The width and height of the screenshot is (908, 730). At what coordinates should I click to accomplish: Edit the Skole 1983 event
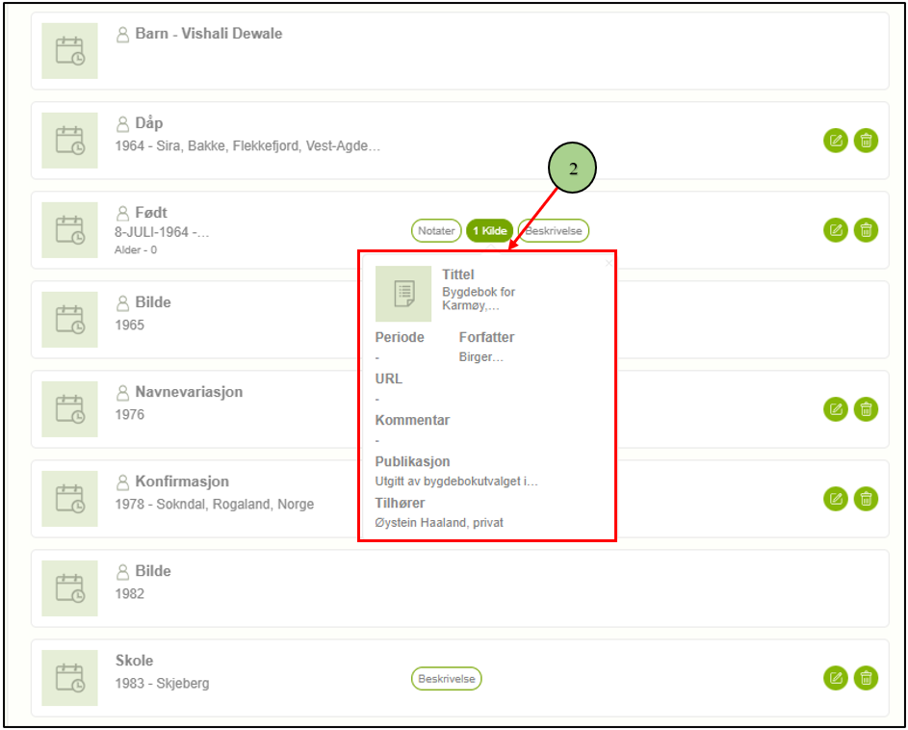pyautogui.click(x=836, y=678)
